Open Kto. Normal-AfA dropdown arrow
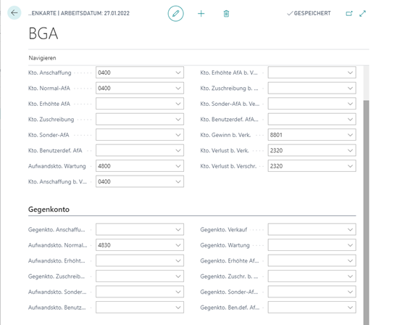The image size is (397, 325). (178, 89)
